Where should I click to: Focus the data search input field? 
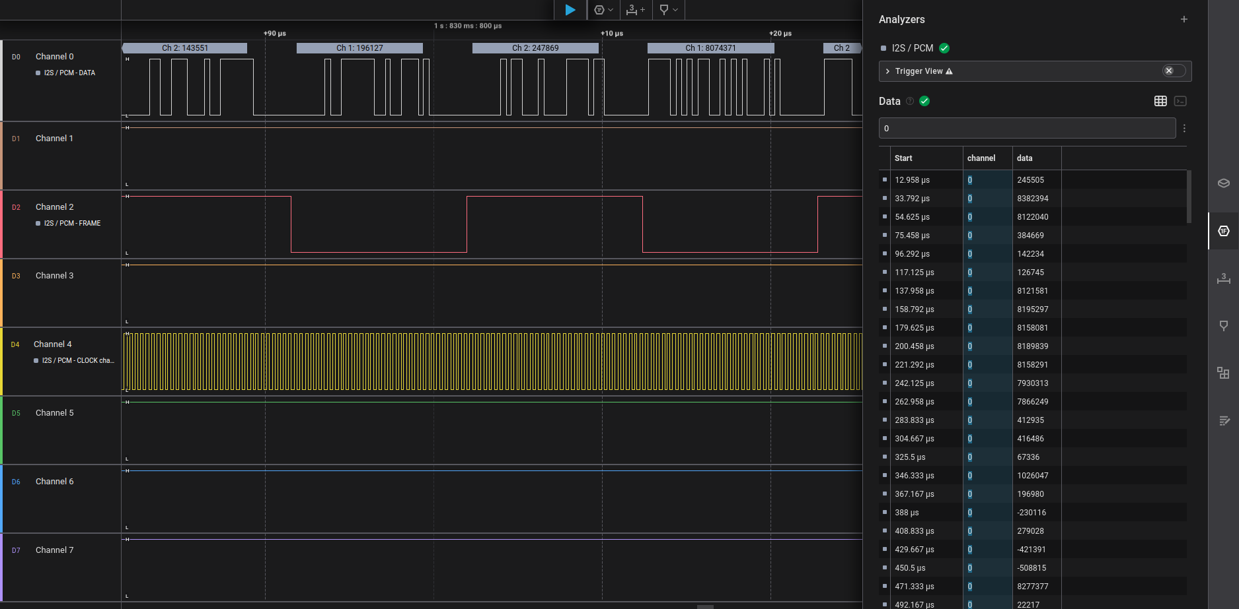pos(1027,128)
